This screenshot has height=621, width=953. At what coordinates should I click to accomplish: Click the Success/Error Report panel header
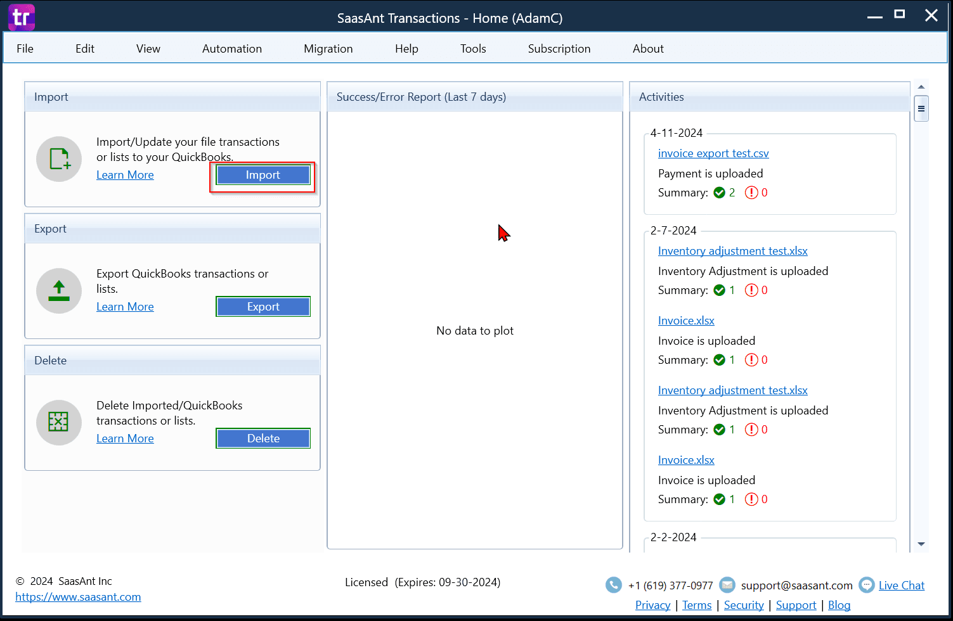pos(475,97)
